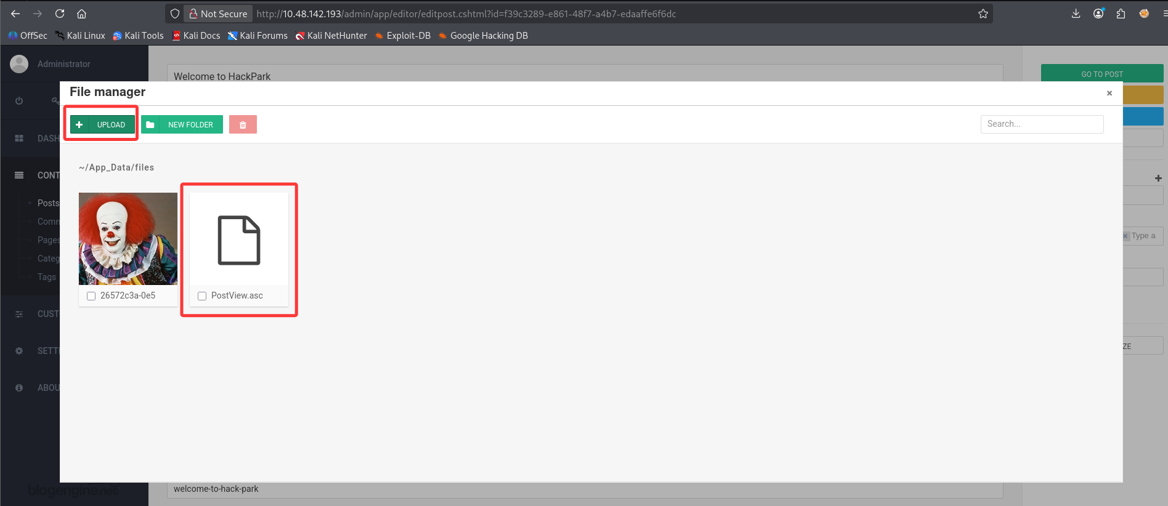This screenshot has height=506, width=1168.
Task: Click the red trash delete icon
Action: [243, 124]
